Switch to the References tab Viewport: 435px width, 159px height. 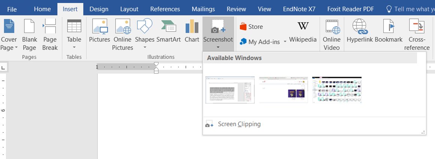pos(165,9)
